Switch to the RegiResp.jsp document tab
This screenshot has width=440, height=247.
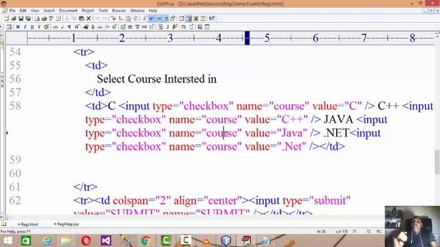coord(66,224)
